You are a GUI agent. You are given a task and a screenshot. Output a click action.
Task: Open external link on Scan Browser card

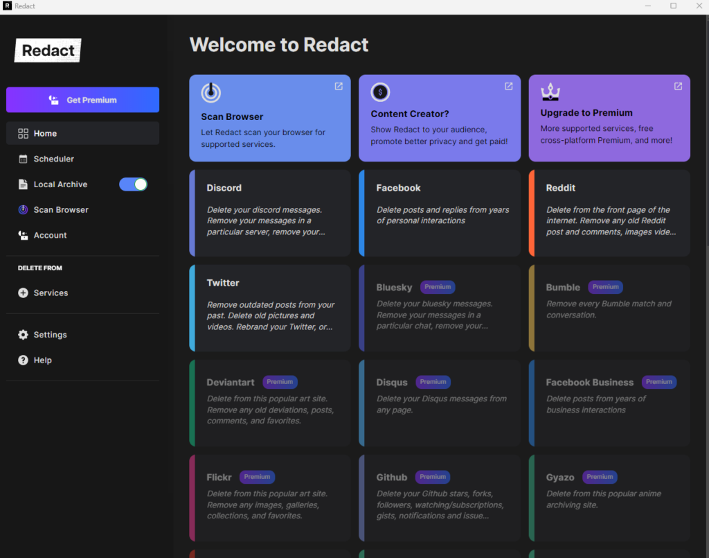point(339,87)
